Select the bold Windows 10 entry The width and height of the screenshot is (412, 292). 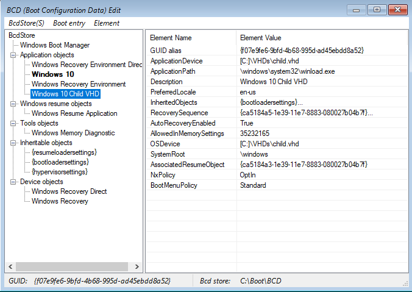(53, 74)
